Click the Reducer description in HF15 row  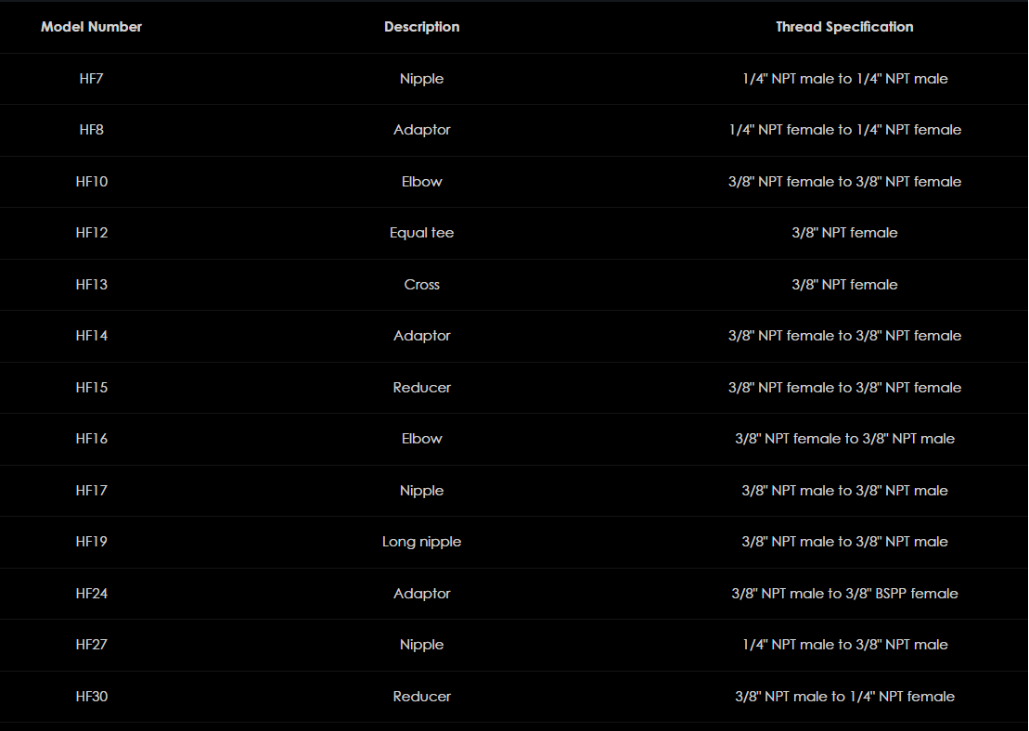point(421,388)
